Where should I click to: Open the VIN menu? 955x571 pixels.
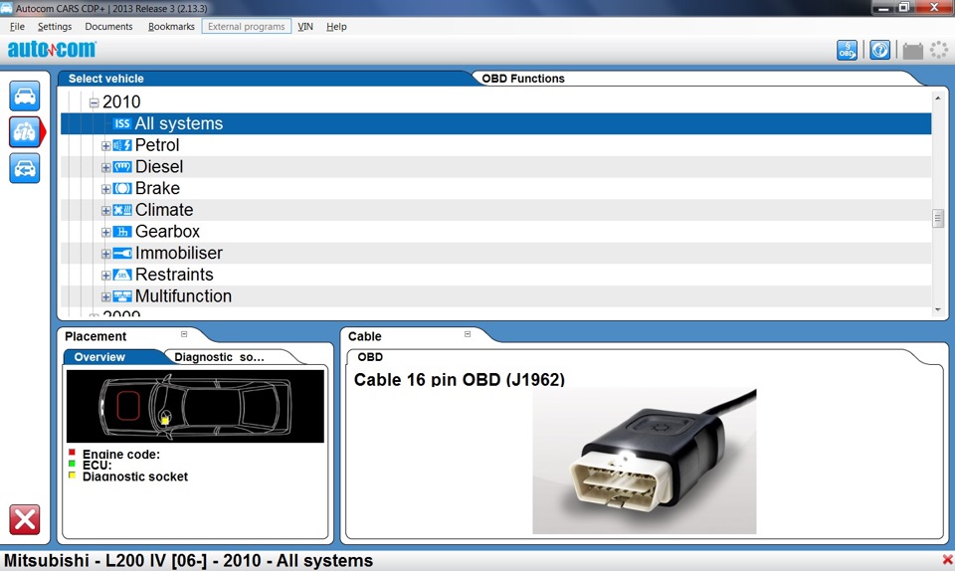(x=305, y=27)
